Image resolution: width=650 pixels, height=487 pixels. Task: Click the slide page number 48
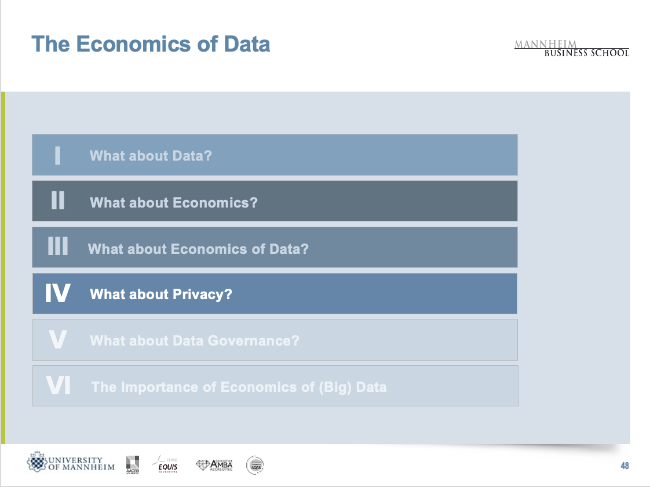(x=624, y=466)
